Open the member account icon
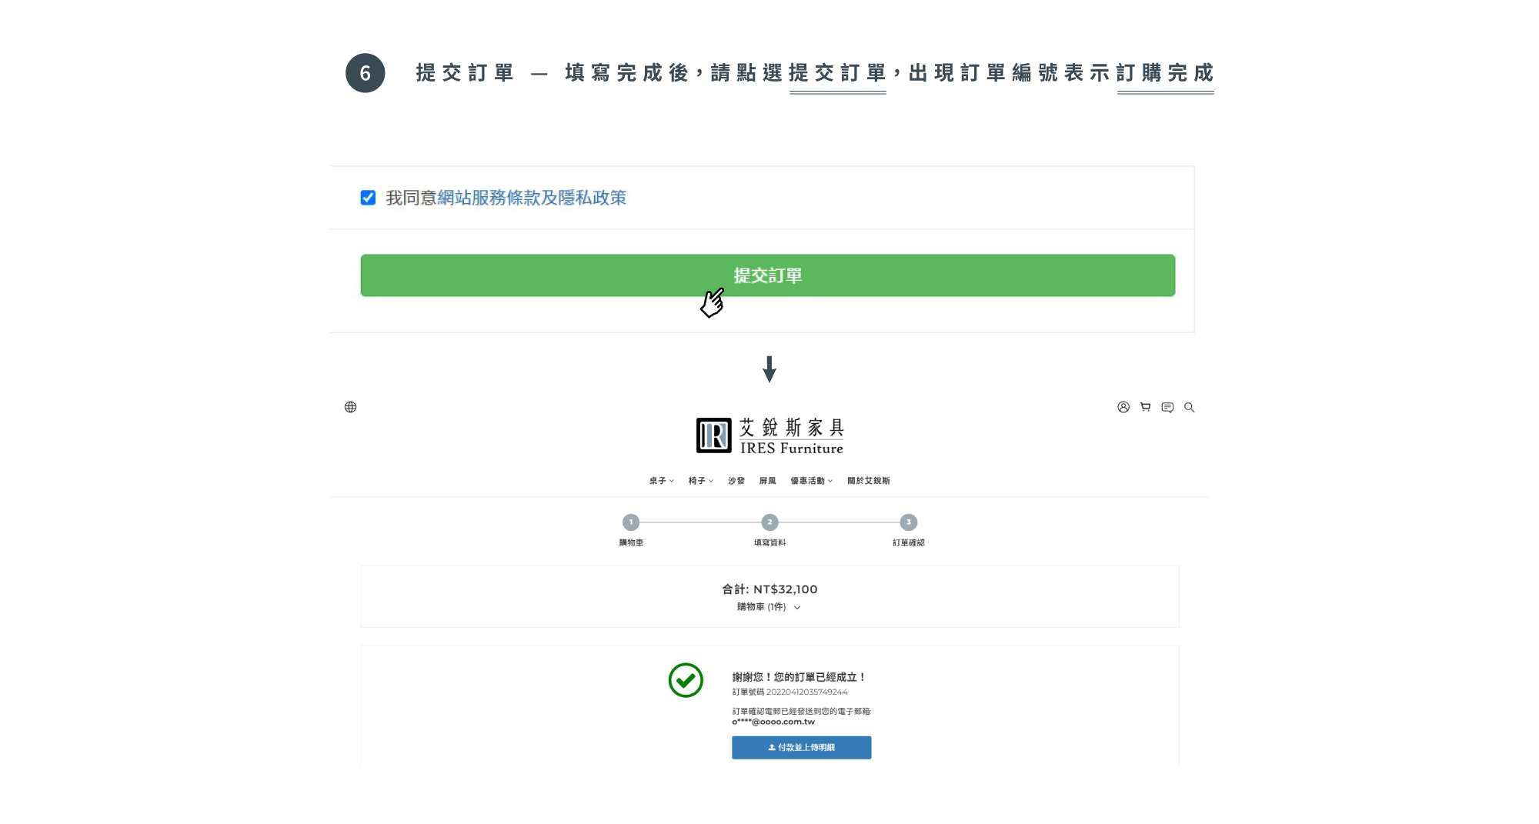 (1123, 407)
